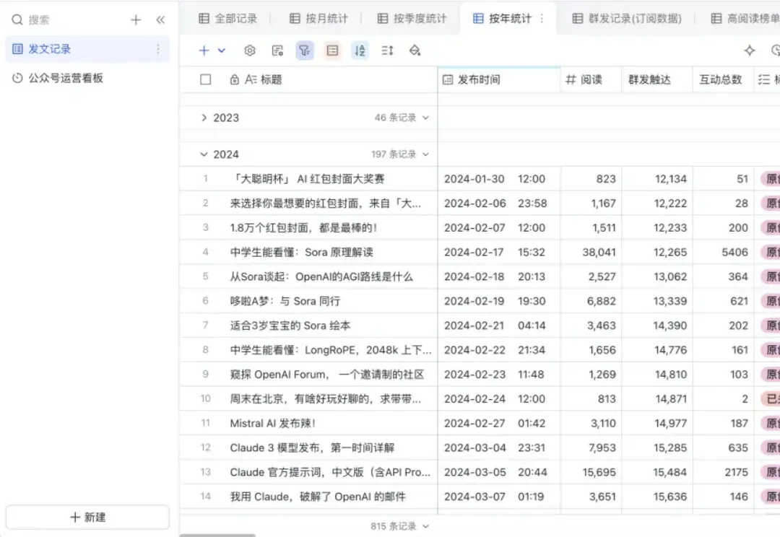Open row 周末在北京，有啥好玩好聊的
The height and width of the screenshot is (537, 780).
pos(325,398)
